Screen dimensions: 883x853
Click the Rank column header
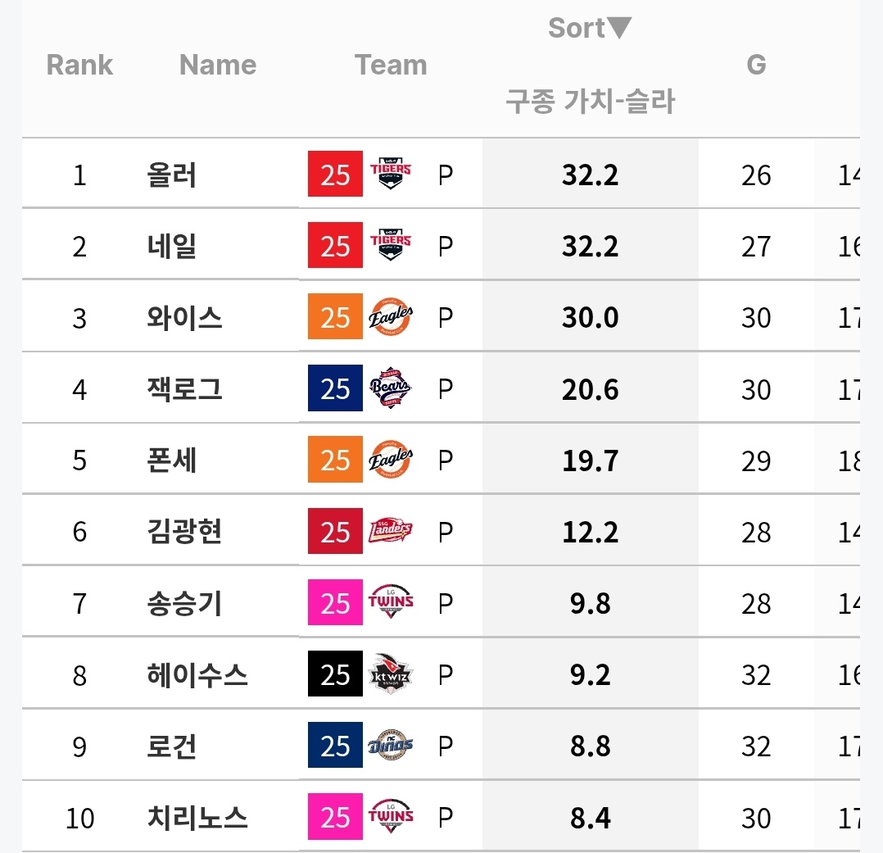79,65
